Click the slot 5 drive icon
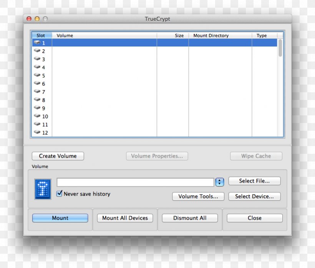Viewport: 315px width, 268px height. pos(37,76)
